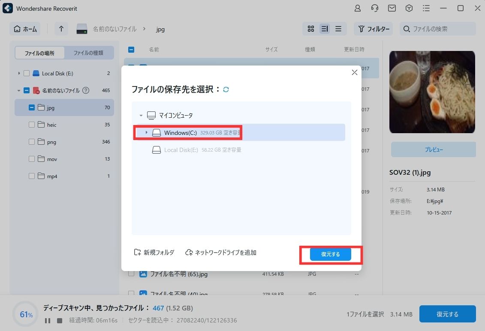Open the support headset icon
485x331 pixels.
(375, 8)
